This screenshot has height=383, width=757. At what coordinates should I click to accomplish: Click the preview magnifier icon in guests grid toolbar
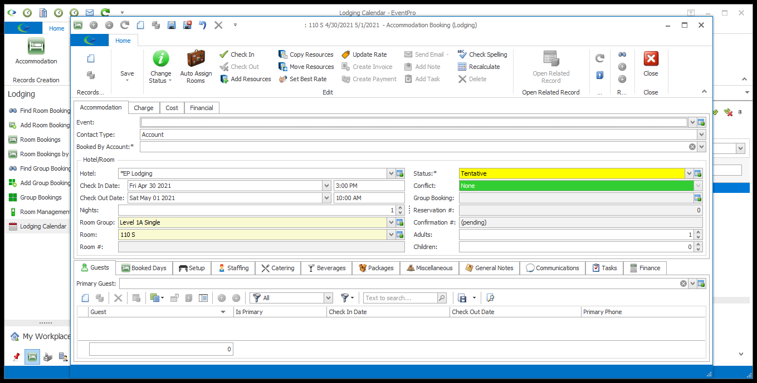491,298
